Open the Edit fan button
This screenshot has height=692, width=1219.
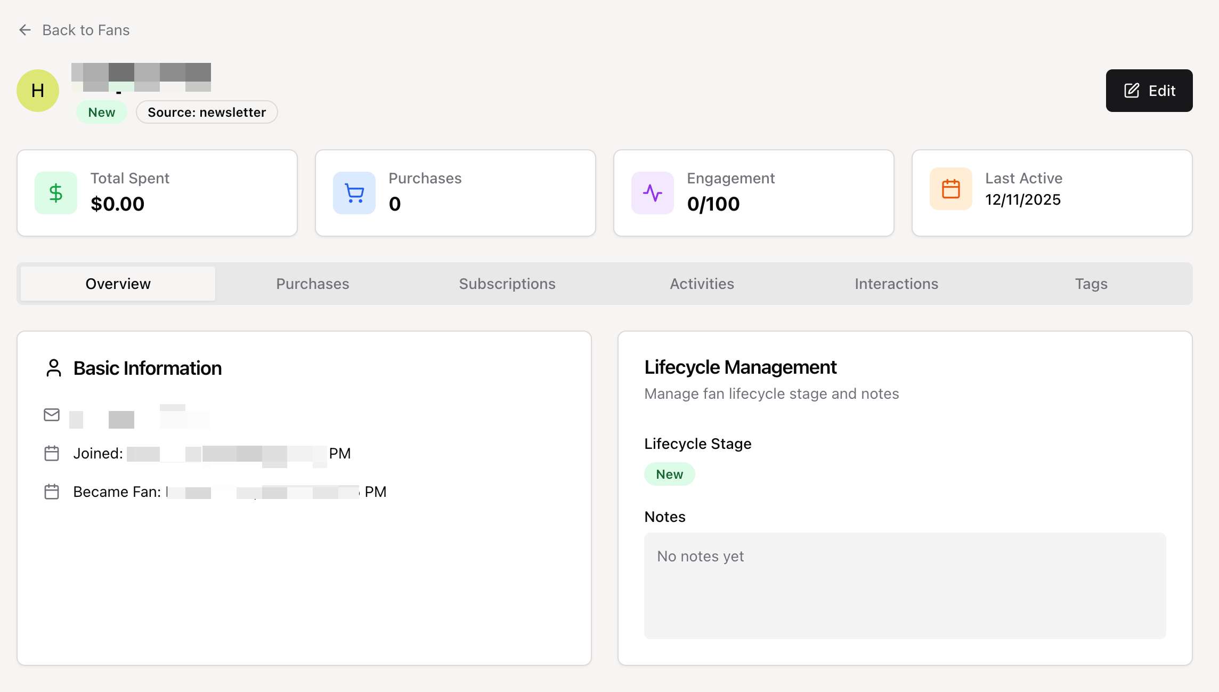1149,91
